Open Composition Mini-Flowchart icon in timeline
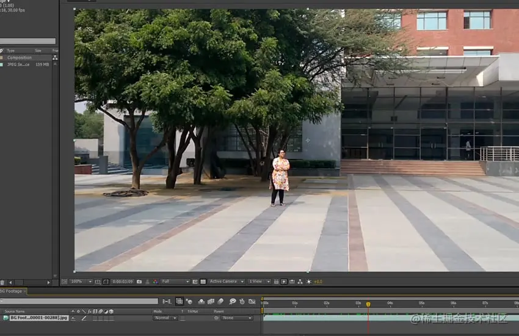Screen dimensions: 519x336 coord(167,301)
